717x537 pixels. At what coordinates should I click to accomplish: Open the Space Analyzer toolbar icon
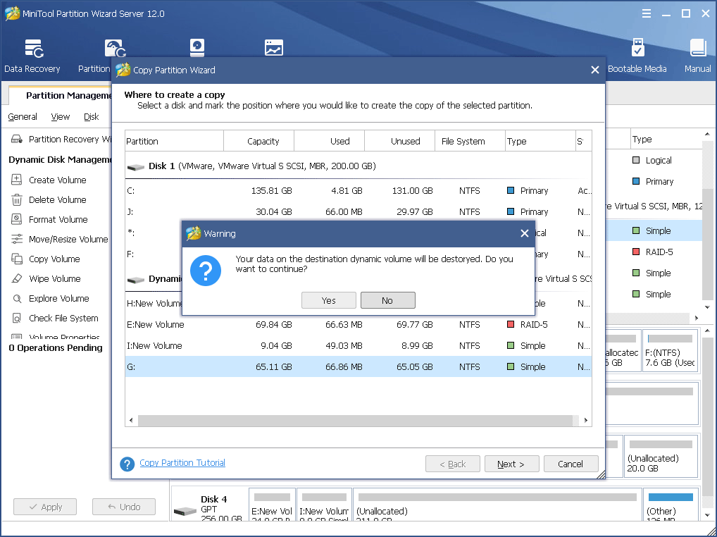pos(273,48)
